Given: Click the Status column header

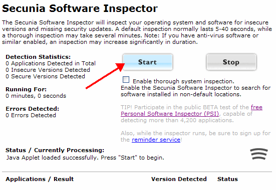Looking at the screenshot, I should (x=227, y=179).
